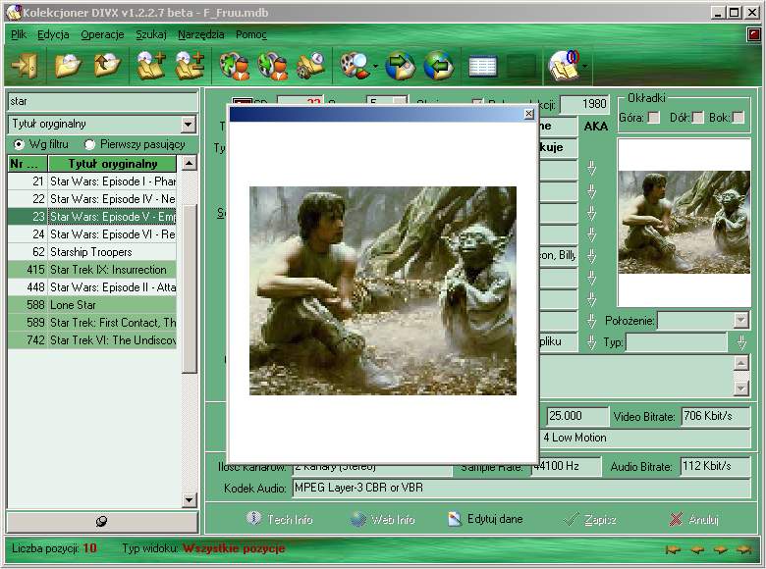Image resolution: width=766 pixels, height=569 pixels.
Task: Open the 'Operacje' menu
Action: pos(102,34)
